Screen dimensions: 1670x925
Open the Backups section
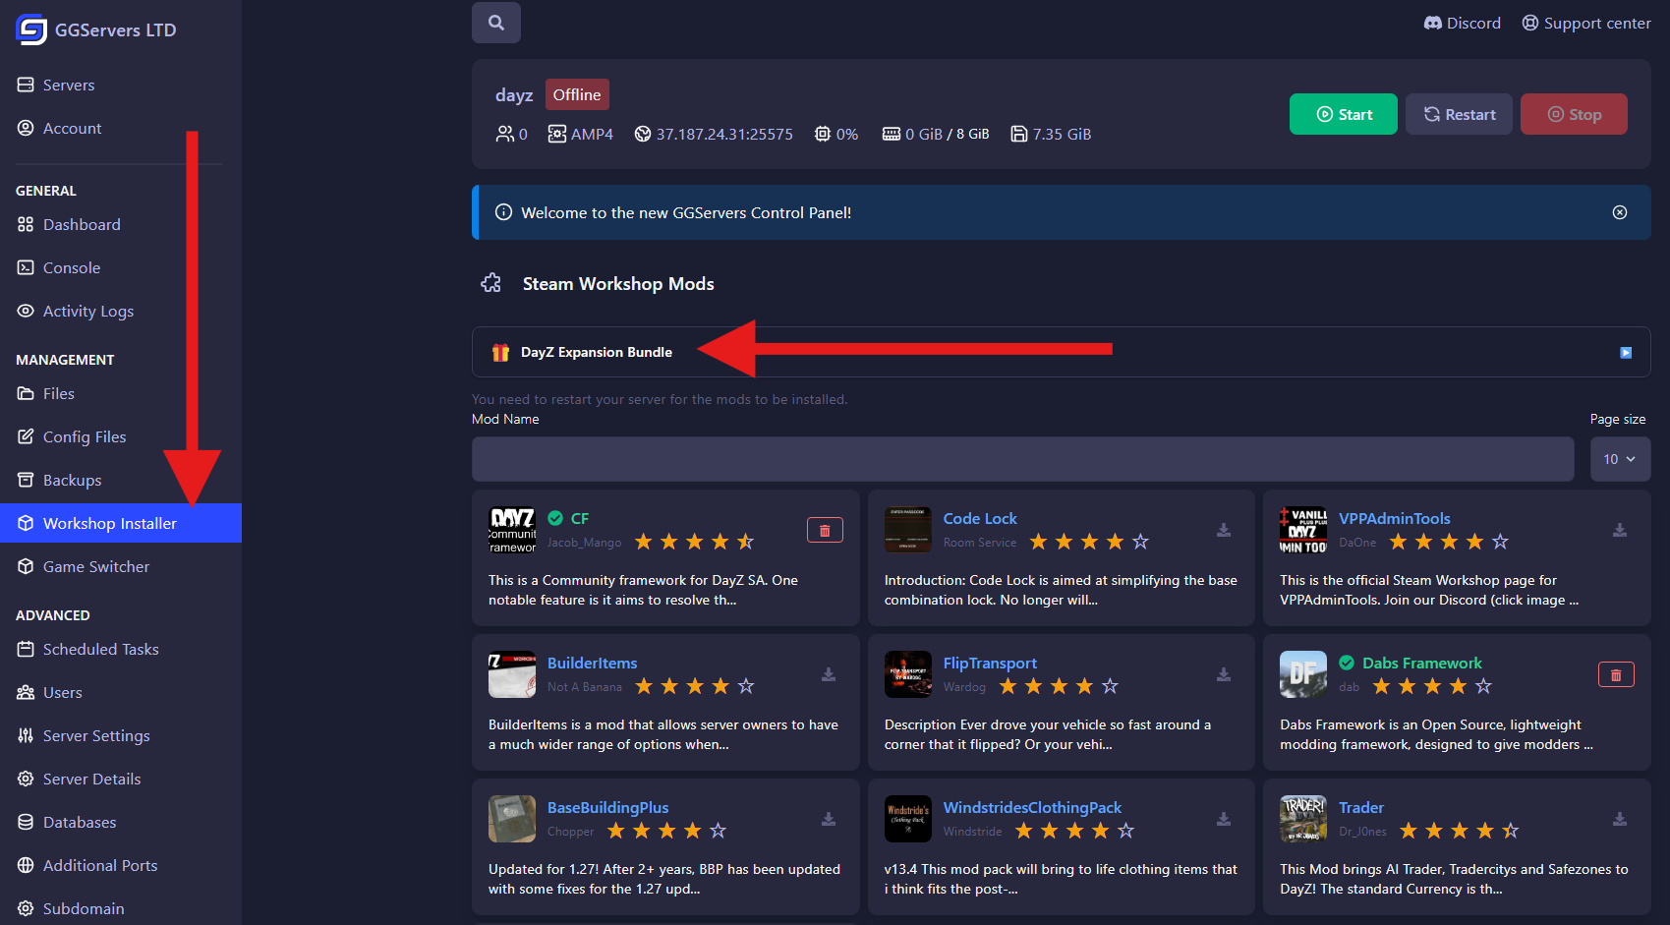point(73,480)
